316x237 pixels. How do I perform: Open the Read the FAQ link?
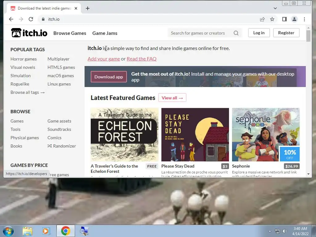[141, 59]
